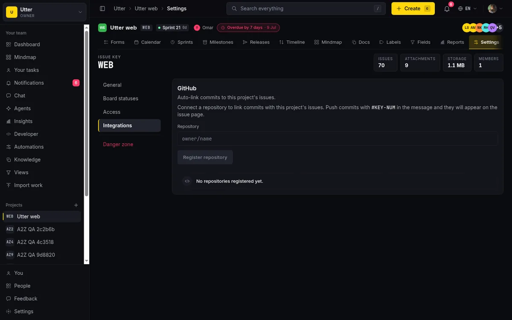Click the Attachments 9 stat card

(x=420, y=62)
